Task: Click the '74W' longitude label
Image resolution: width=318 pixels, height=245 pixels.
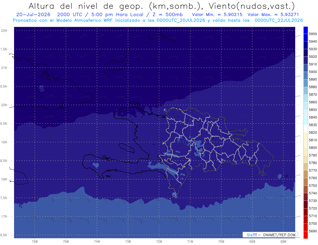Action: [97, 242]
